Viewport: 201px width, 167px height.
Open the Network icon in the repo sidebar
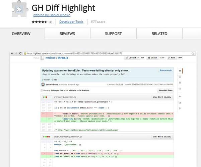tap(180, 108)
